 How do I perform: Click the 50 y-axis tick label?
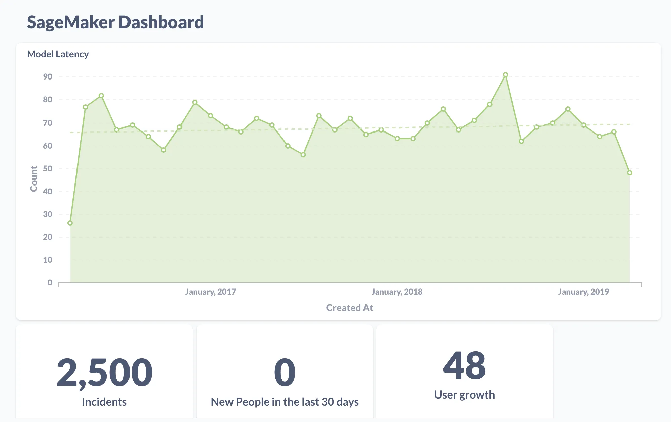[48, 169]
